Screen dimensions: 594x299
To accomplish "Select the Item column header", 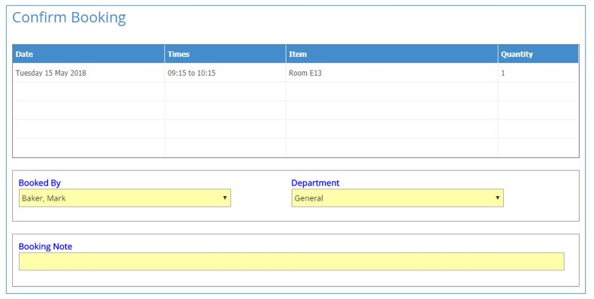I will [x=392, y=54].
